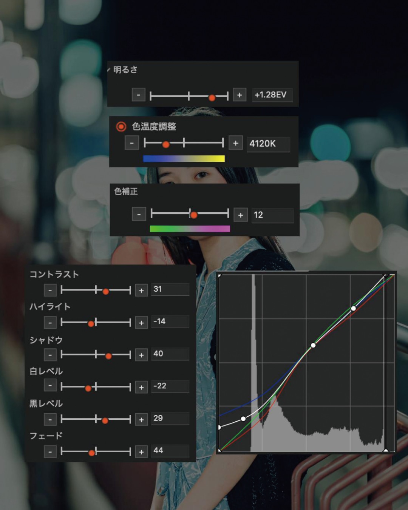Click the color temperature field showing 4120K
The width and height of the screenshot is (408, 510).
tap(268, 144)
